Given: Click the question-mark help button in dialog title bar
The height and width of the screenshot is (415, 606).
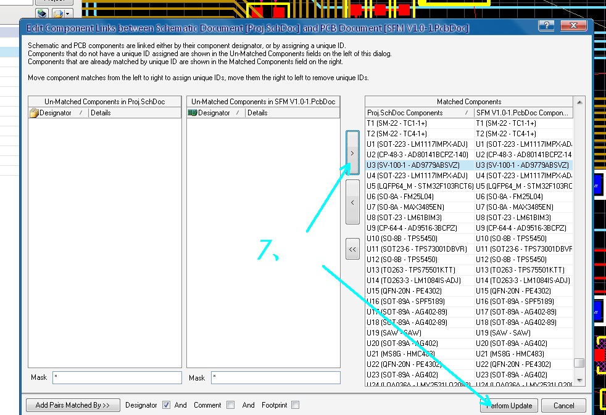Looking at the screenshot, I should point(547,26).
